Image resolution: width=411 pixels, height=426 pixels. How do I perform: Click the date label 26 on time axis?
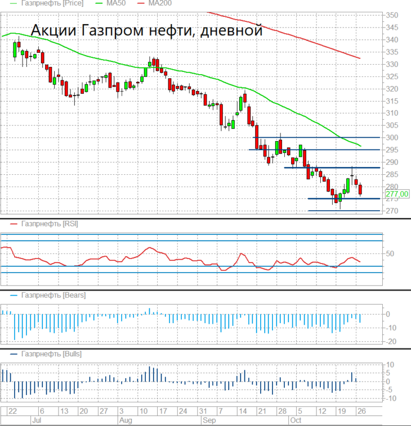361,411
